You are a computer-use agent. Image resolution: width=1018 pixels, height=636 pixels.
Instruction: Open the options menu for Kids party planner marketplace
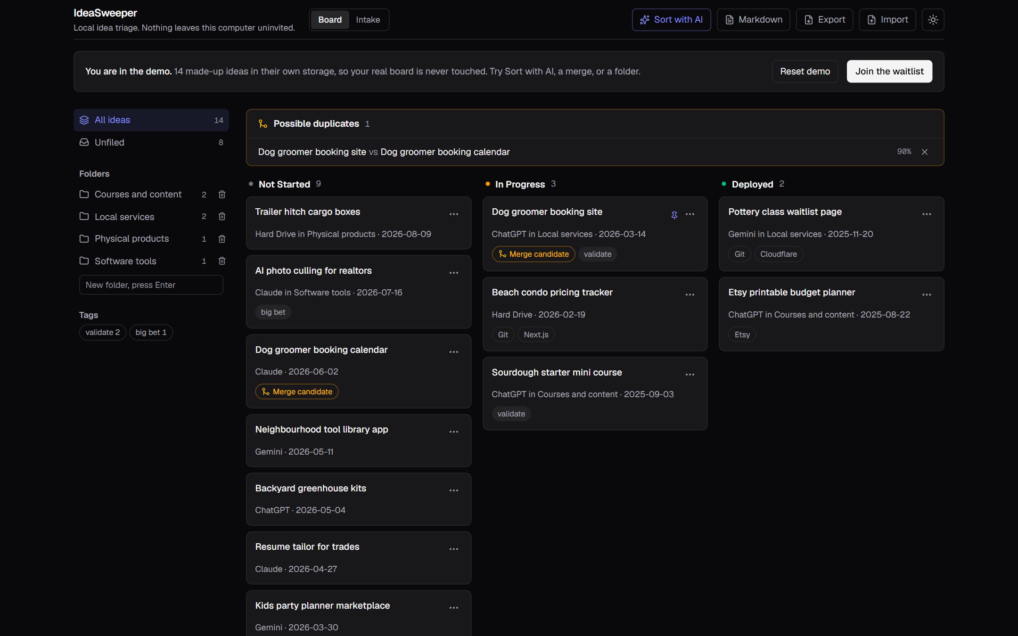click(454, 608)
